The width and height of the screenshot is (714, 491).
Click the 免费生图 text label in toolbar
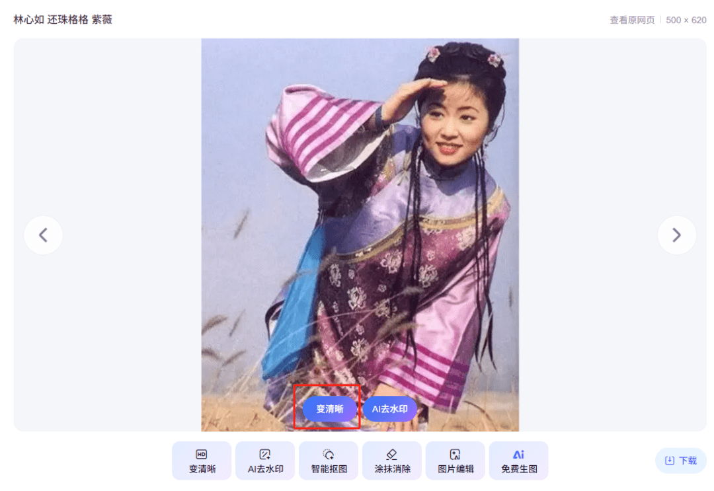point(519,469)
